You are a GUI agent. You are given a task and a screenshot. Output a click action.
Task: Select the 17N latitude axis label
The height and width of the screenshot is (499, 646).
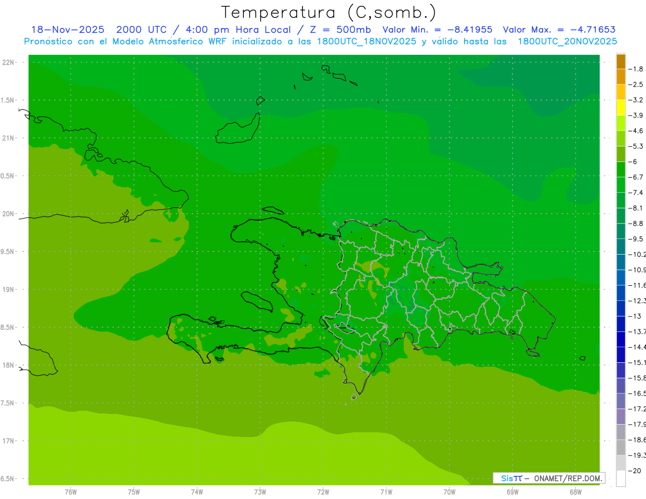[x=8, y=441]
